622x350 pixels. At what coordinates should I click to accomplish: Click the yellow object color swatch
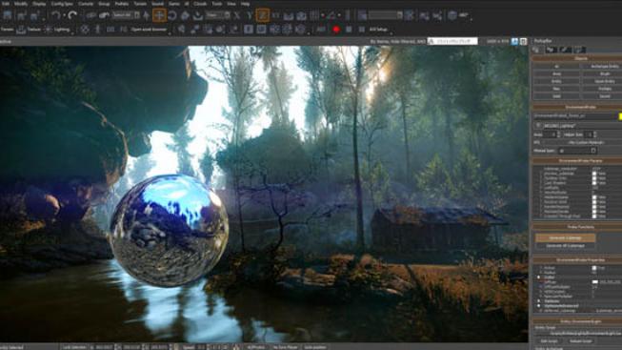620,116
